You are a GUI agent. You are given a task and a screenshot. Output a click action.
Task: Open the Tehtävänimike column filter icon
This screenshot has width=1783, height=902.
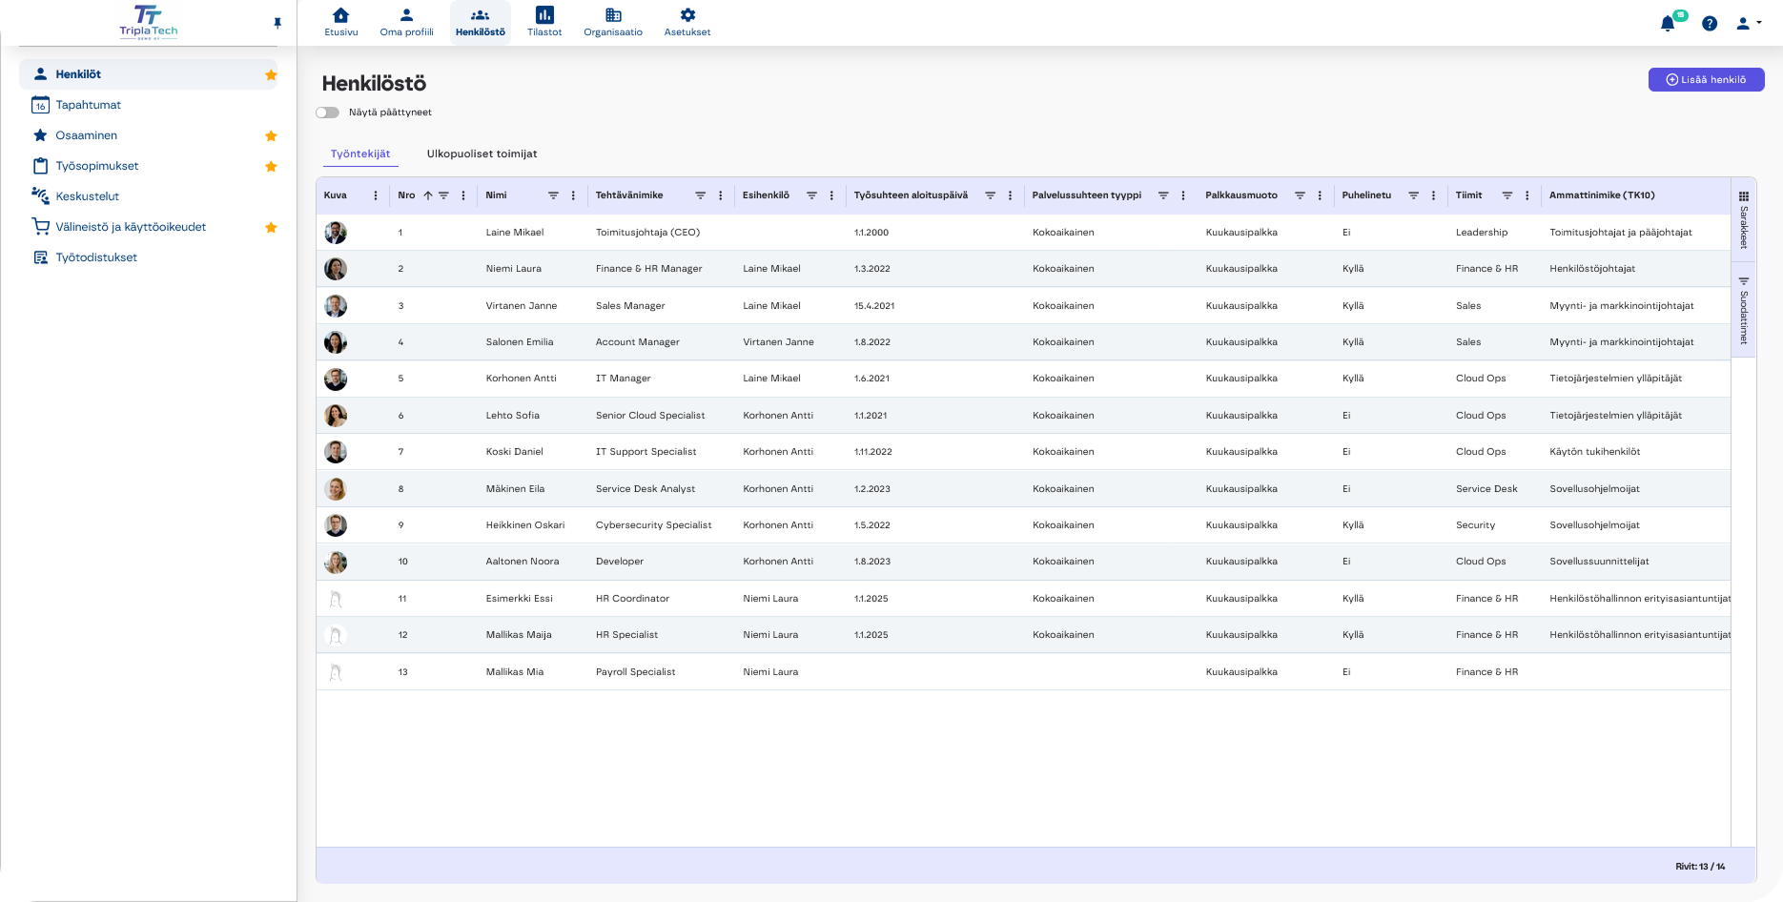[700, 195]
